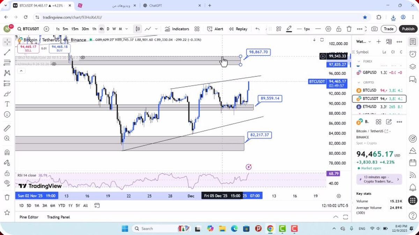419x235 pixels.
Task: Expand the timeframe dropdown arrow
Action: (x=126, y=29)
